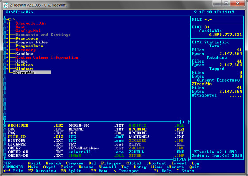Click the F9 Menu command
This screenshot has height=176, width=248.
pyautogui.click(x=100, y=171)
